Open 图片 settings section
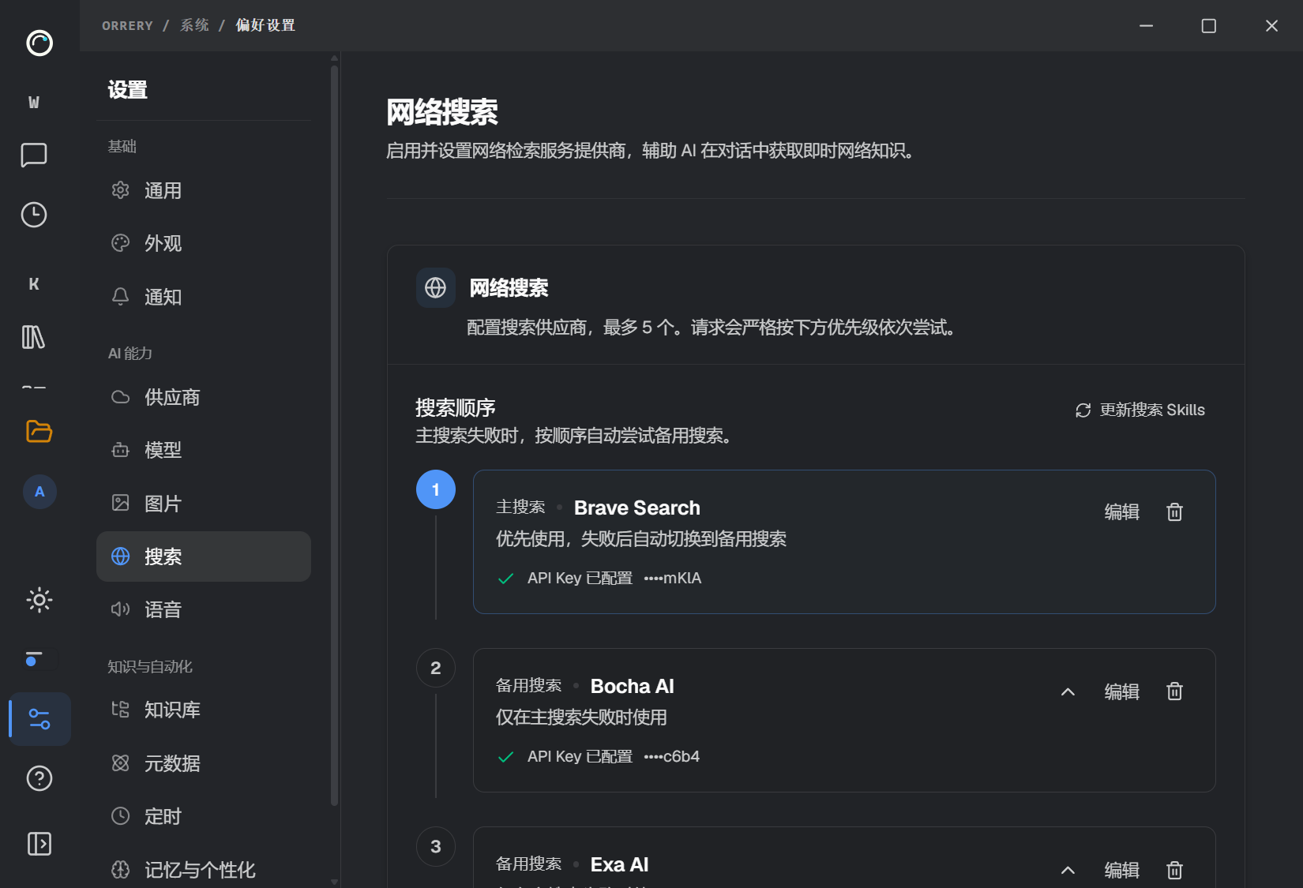Viewport: 1303px width, 888px height. (x=204, y=504)
